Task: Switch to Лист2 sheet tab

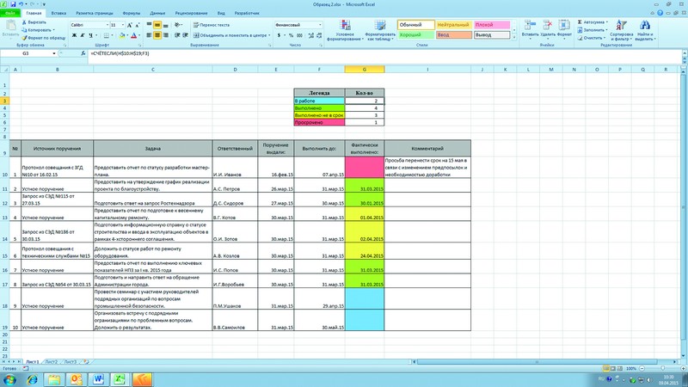Action: coord(52,362)
